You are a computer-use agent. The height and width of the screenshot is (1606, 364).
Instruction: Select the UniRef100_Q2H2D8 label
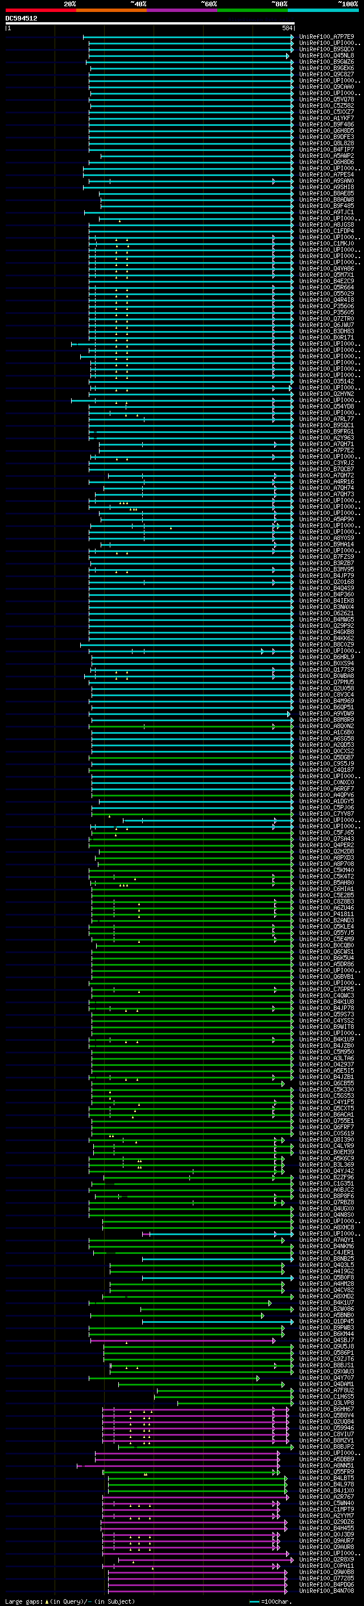pos(326,851)
